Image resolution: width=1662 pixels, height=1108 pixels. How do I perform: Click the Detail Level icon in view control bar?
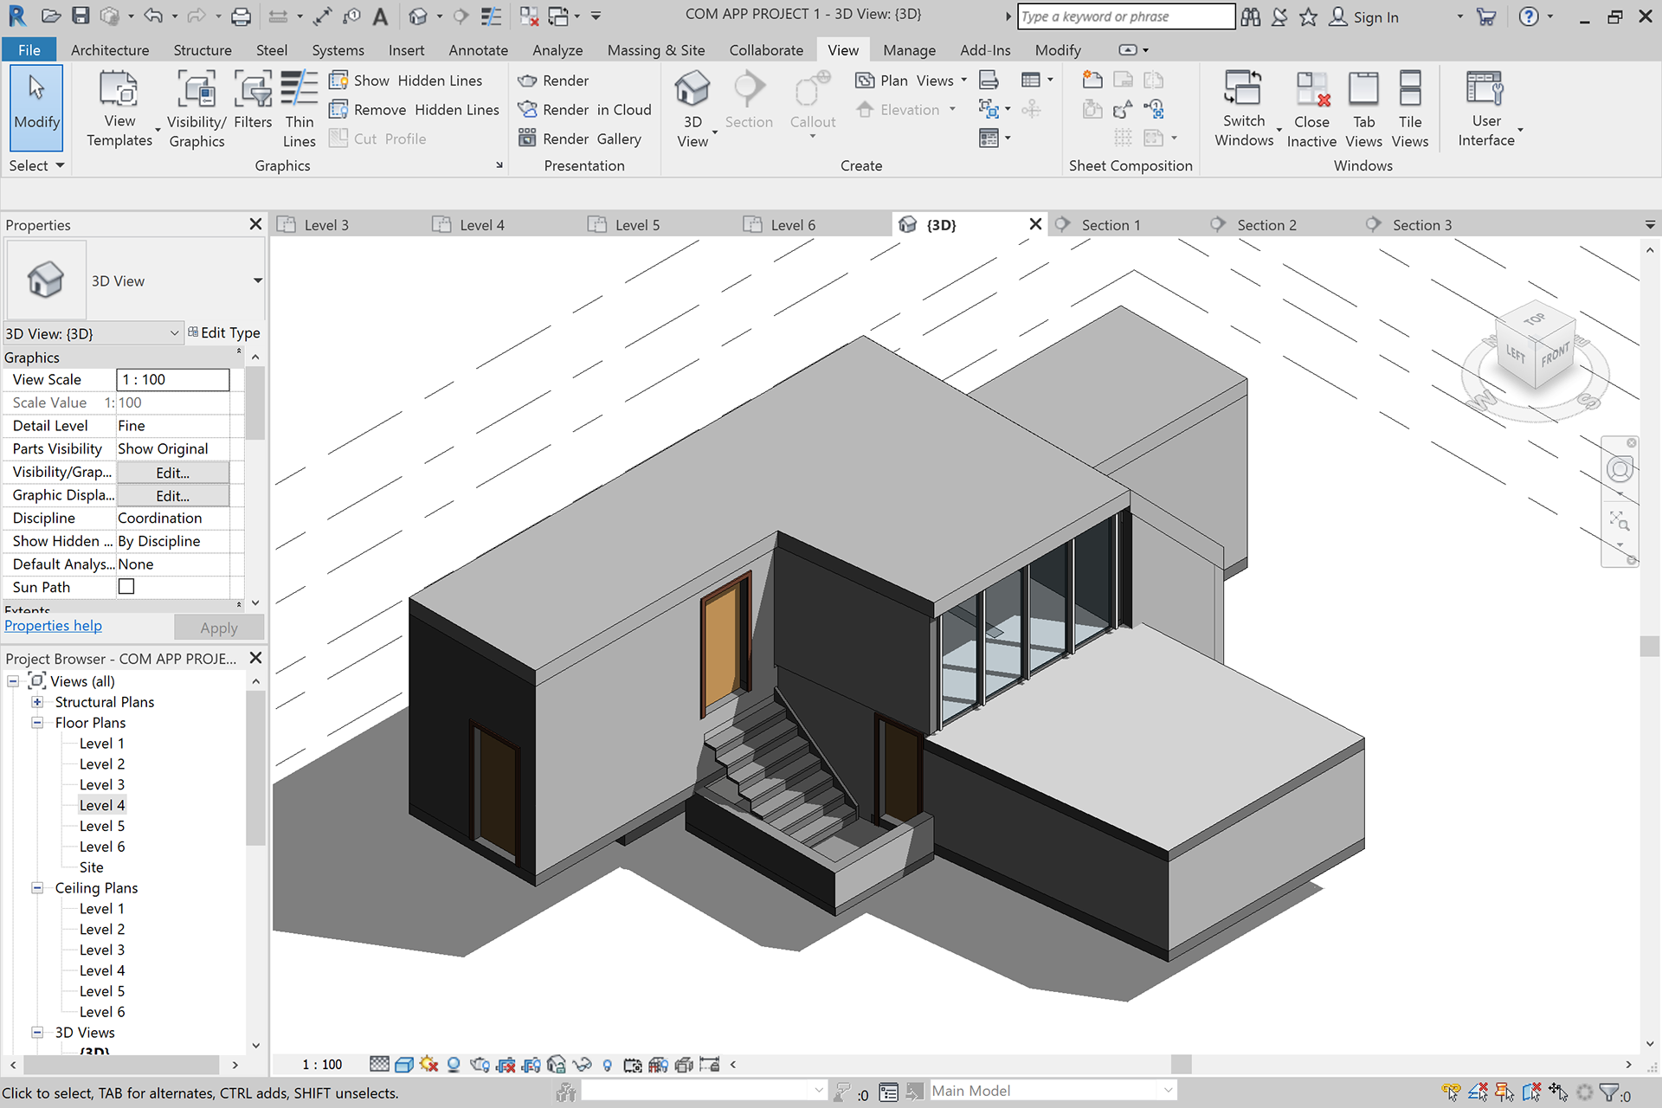click(379, 1065)
